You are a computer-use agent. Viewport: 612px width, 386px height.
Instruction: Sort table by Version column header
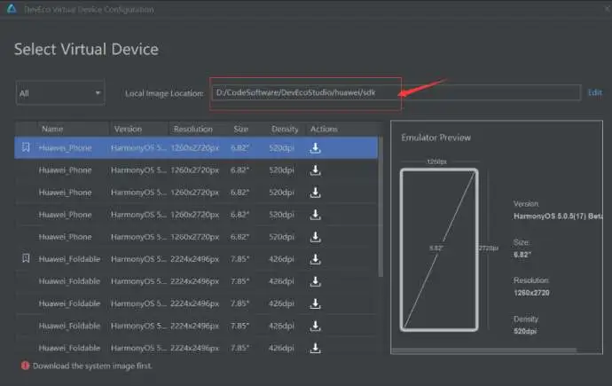pyautogui.click(x=128, y=129)
